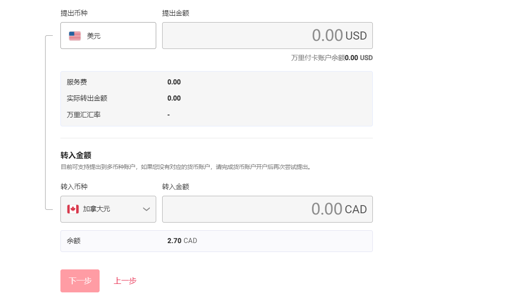The width and height of the screenshot is (512, 306).
Task: Click the 服务费 row label
Action: click(x=77, y=82)
